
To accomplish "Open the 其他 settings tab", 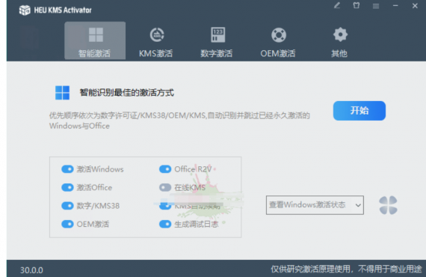I will 339,42.
